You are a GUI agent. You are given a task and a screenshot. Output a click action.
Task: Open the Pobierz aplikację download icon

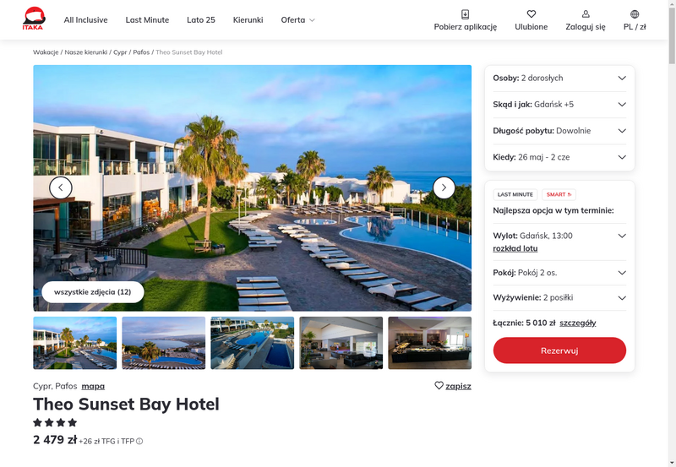click(466, 14)
